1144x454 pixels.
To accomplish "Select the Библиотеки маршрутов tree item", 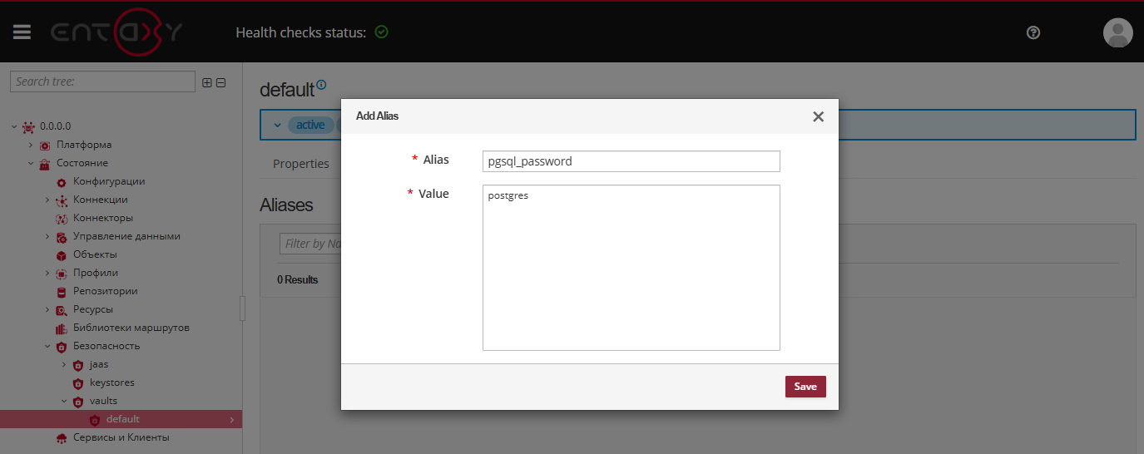I will tap(131, 328).
